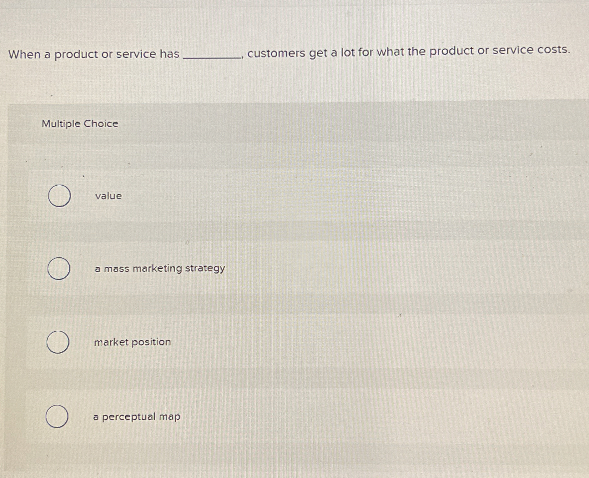Mark the "market position" radio button
589x478 pixels.
point(58,342)
